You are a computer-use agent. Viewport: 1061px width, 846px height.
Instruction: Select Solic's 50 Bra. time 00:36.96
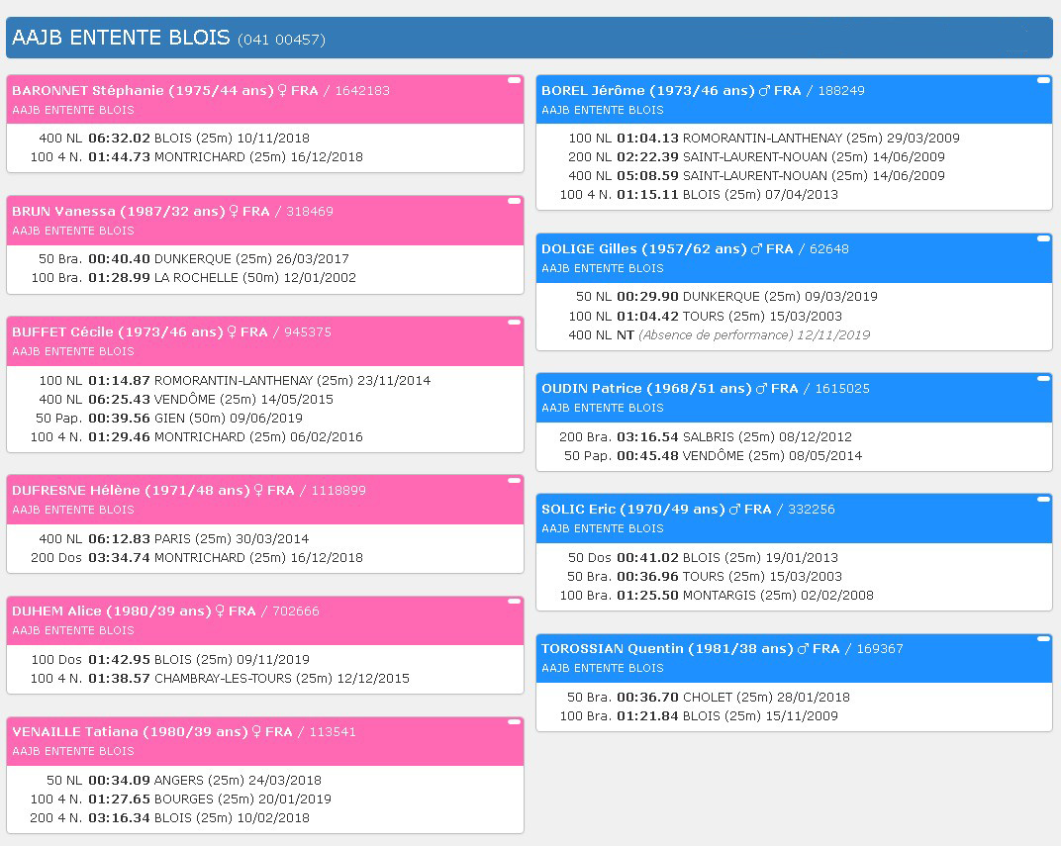647,577
